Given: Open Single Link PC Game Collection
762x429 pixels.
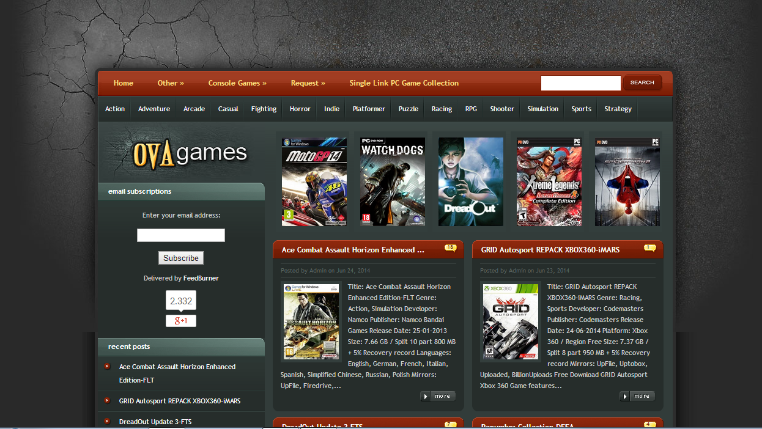Looking at the screenshot, I should [x=404, y=83].
